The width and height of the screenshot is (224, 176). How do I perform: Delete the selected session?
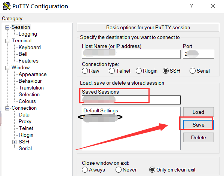click(199, 137)
